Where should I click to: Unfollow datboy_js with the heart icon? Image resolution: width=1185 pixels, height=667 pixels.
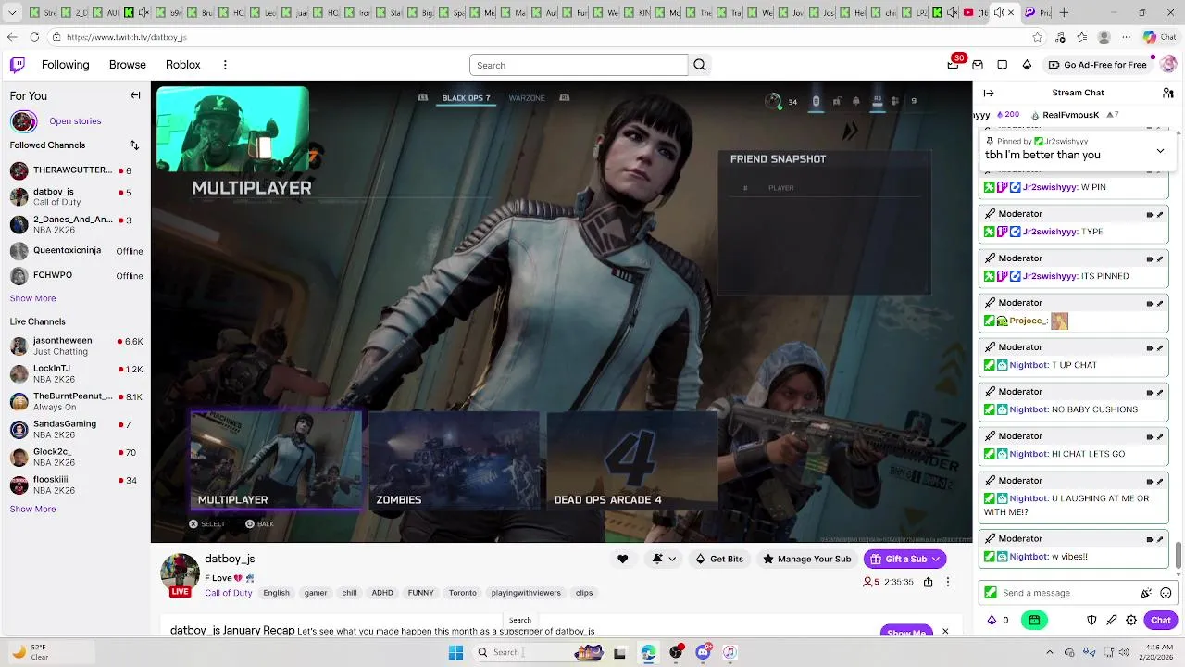click(x=622, y=559)
